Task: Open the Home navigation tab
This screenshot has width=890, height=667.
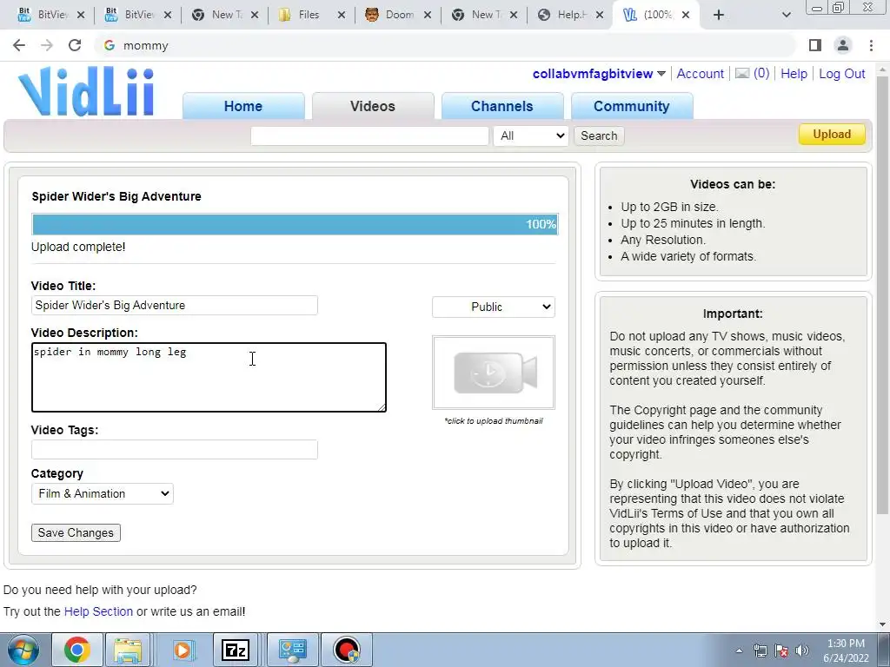Action: (243, 106)
